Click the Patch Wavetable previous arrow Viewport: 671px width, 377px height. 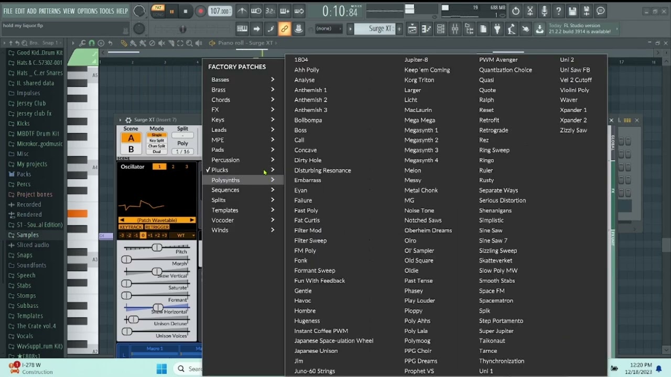click(x=122, y=220)
